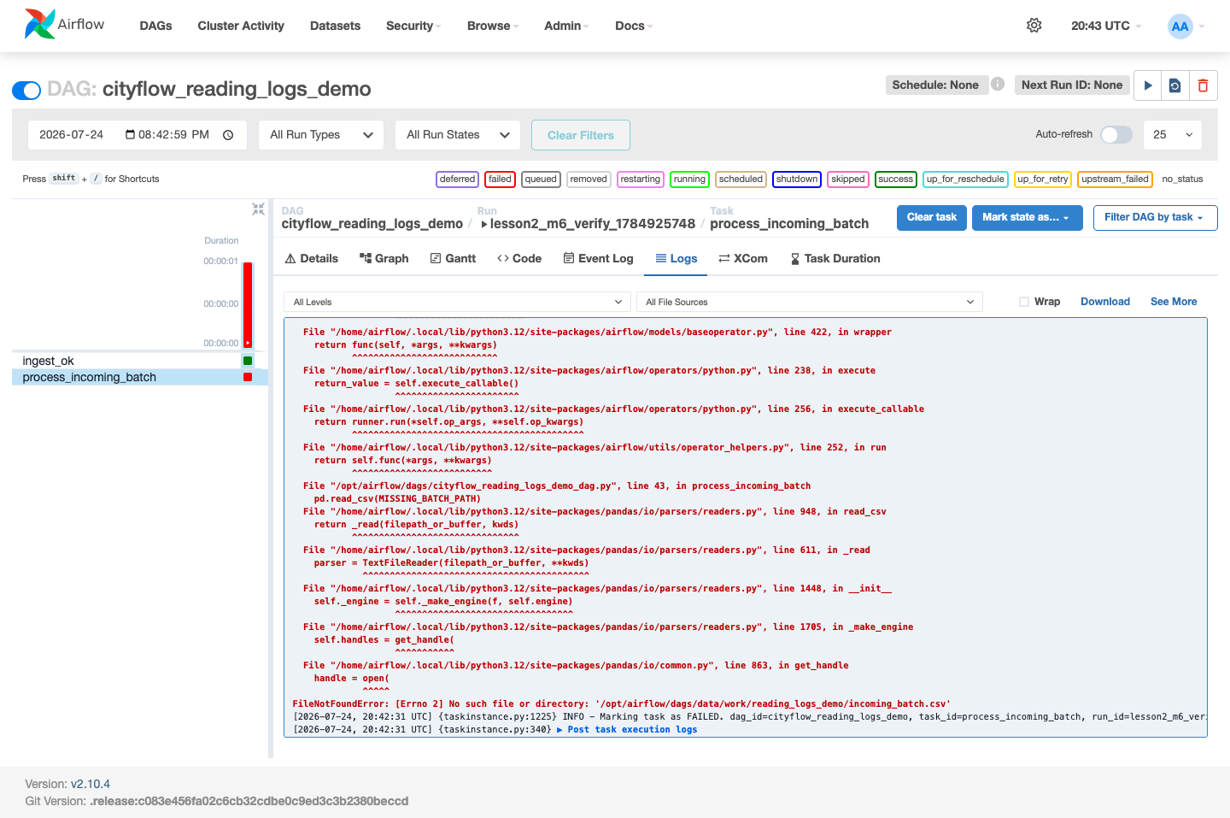Trigger the DAG with the play button

[1148, 85]
